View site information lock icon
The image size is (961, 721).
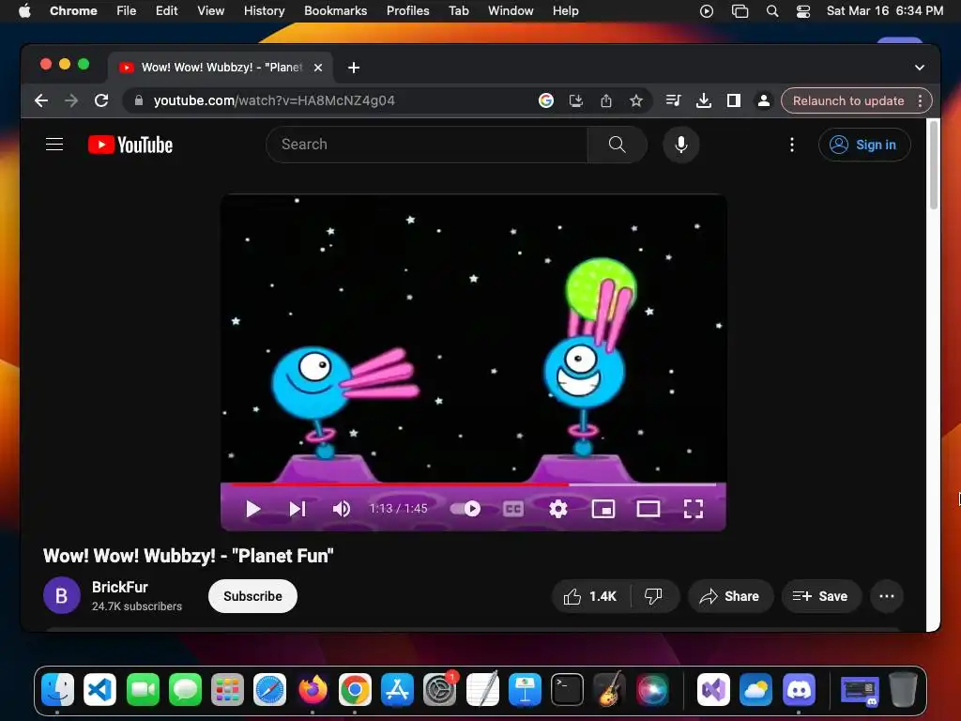[x=139, y=100]
